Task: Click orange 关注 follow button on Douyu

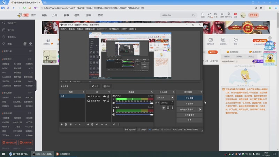Action: click(213, 52)
